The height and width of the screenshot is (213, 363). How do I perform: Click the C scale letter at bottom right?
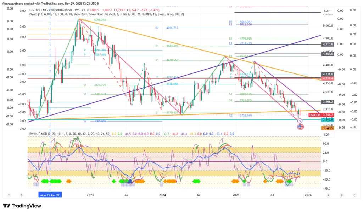(x=354, y=195)
